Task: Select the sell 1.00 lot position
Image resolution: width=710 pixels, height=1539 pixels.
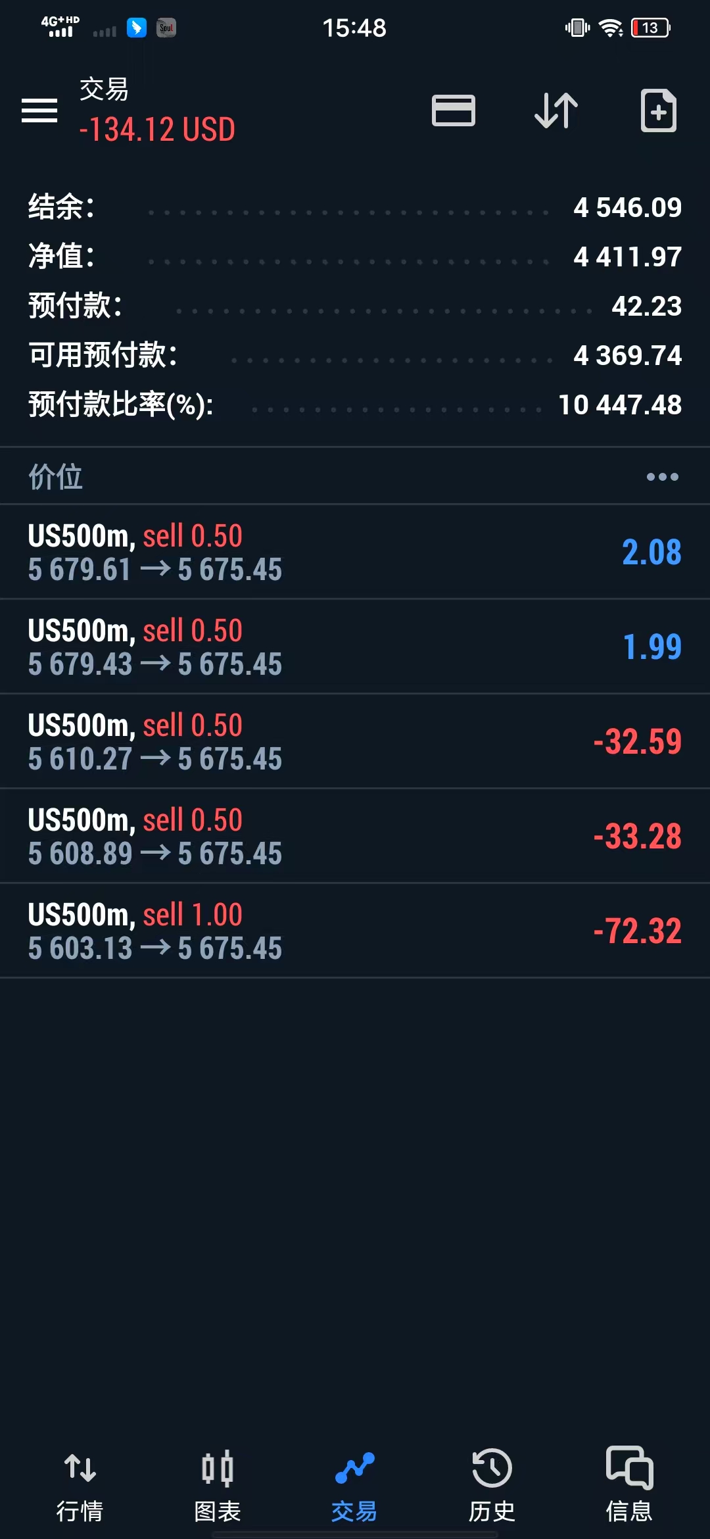Action: (355, 931)
